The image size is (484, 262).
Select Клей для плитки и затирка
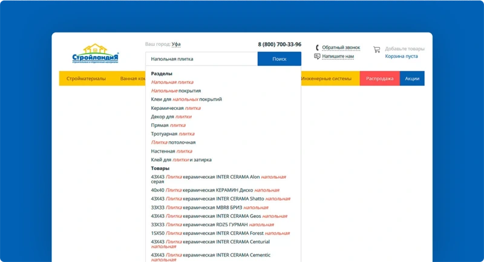coord(181,160)
